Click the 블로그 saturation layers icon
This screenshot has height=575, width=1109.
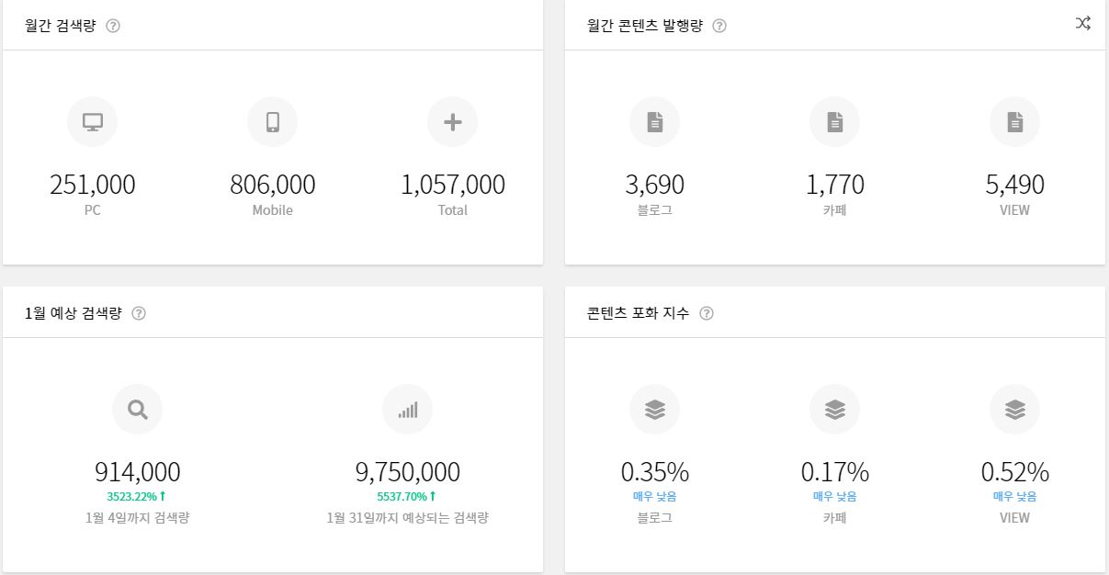(654, 410)
